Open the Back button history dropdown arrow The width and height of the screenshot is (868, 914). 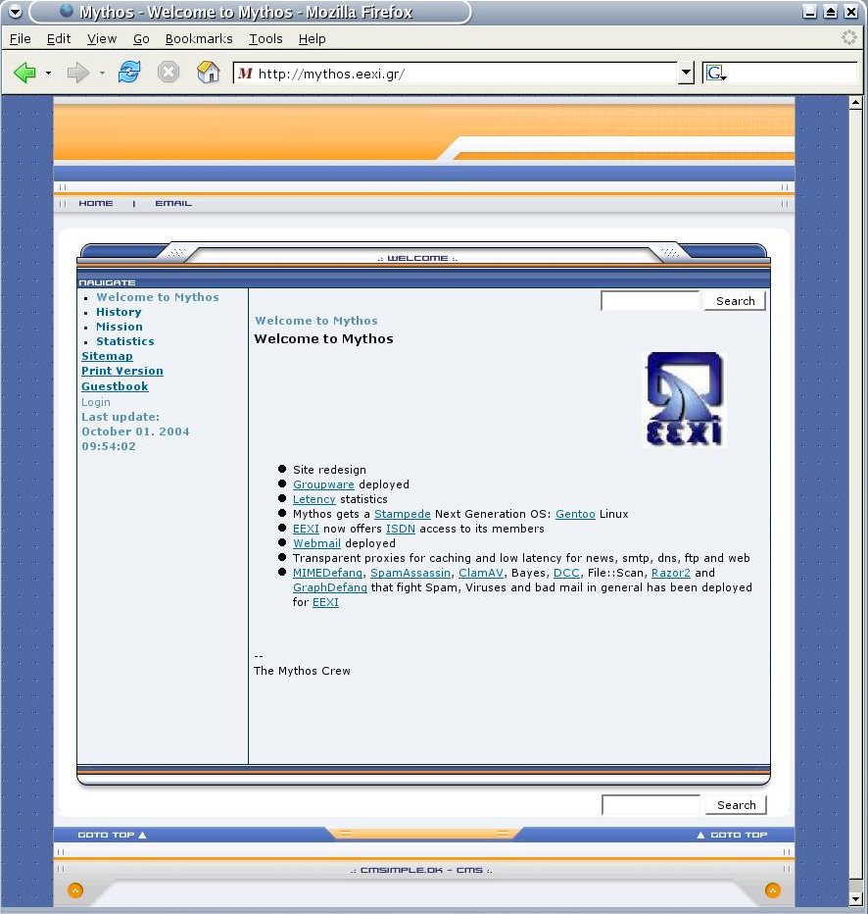[x=48, y=74]
